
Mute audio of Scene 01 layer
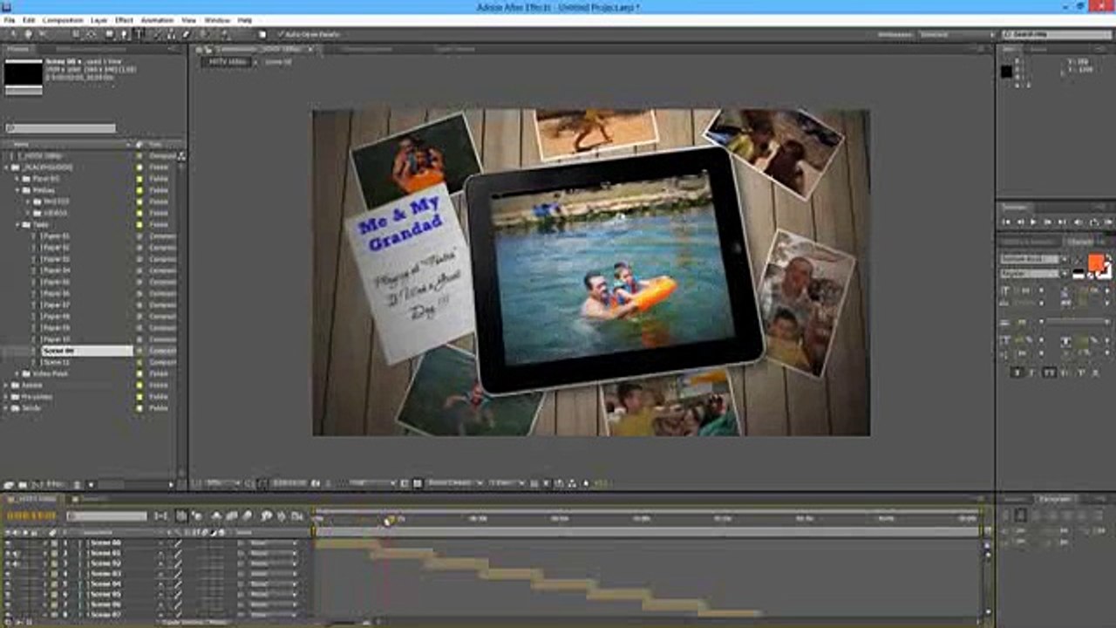point(17,553)
